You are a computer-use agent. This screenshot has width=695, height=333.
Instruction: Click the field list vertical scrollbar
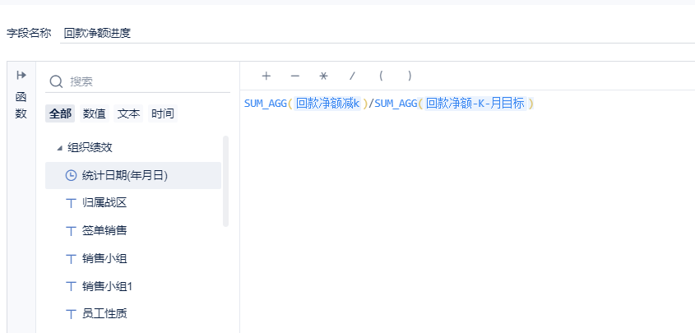tap(225, 181)
